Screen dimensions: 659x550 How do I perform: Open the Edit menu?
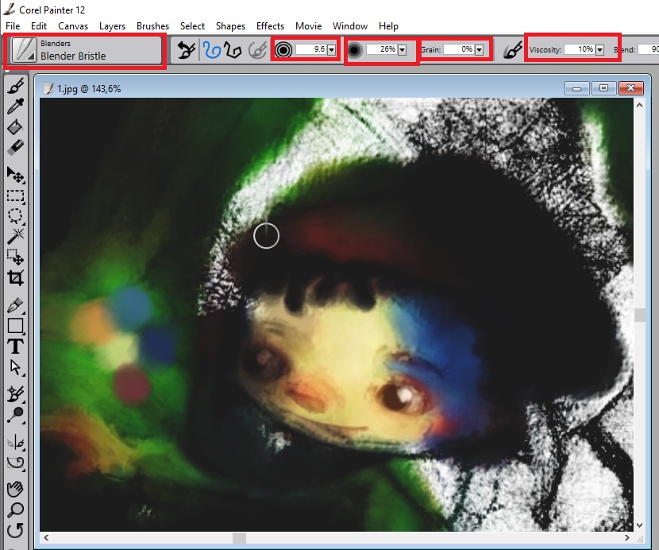(x=39, y=26)
